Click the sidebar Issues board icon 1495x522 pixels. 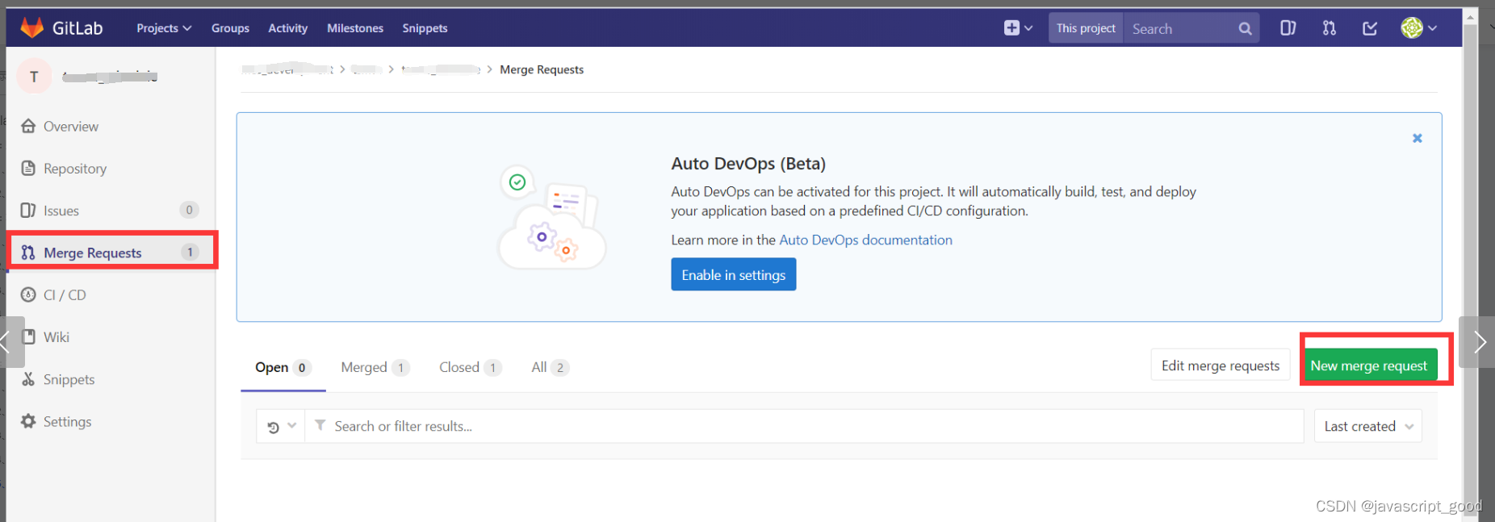pyautogui.click(x=28, y=210)
